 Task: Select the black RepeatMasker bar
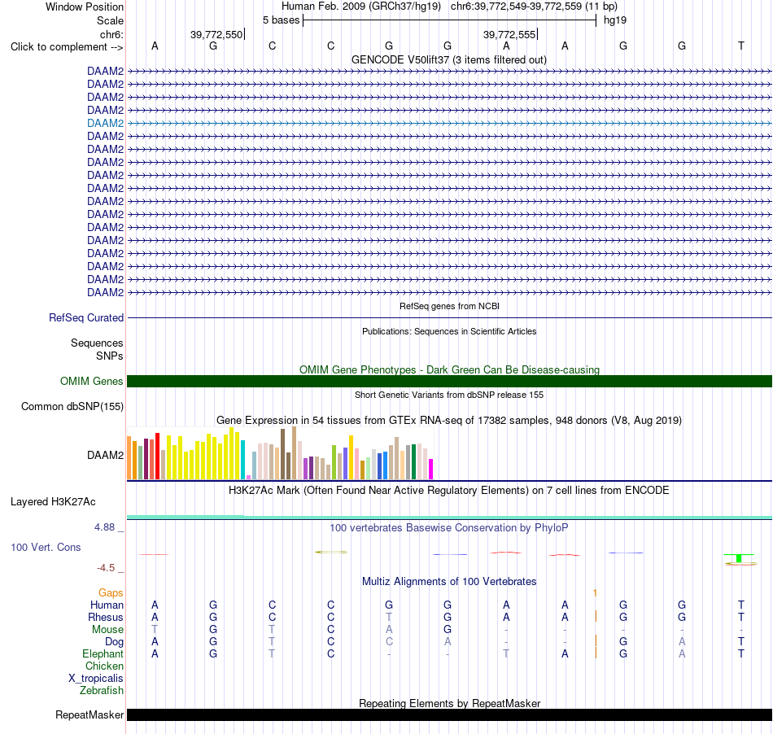coord(449,714)
